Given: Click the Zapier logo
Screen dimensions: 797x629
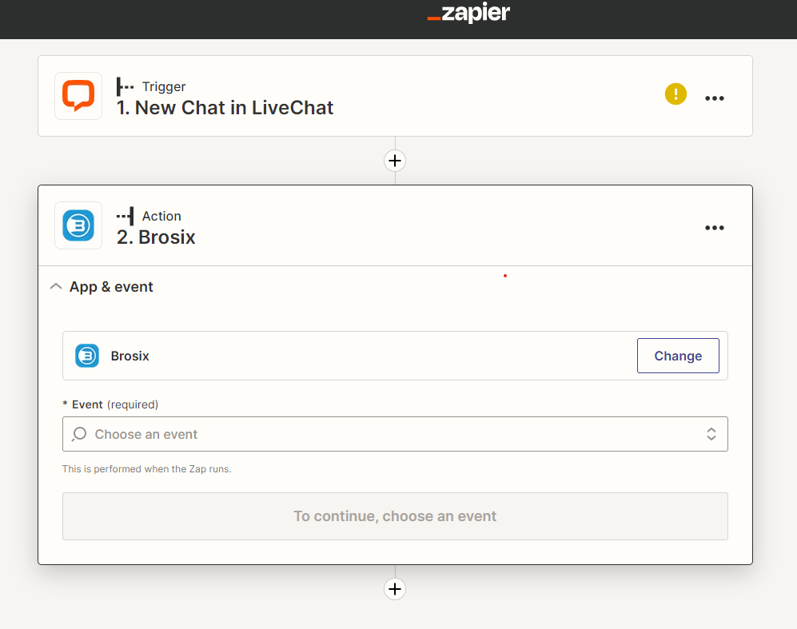Looking at the screenshot, I should point(468,14).
